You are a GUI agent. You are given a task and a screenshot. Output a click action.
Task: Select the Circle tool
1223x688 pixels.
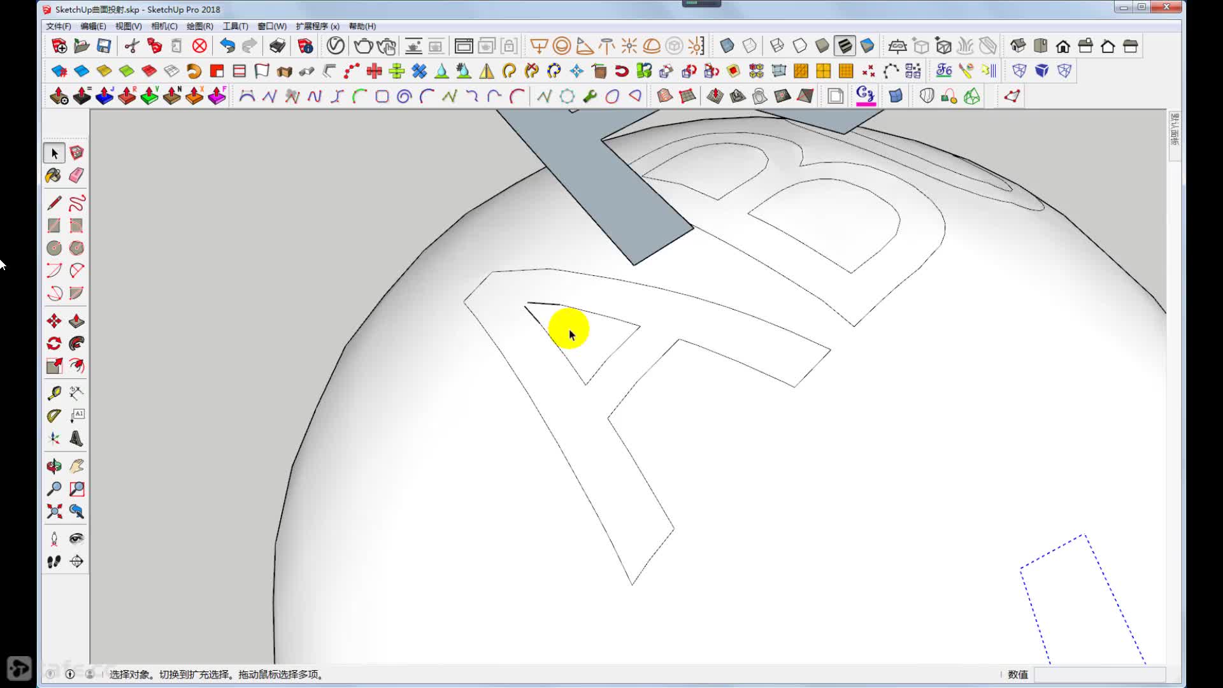click(54, 248)
